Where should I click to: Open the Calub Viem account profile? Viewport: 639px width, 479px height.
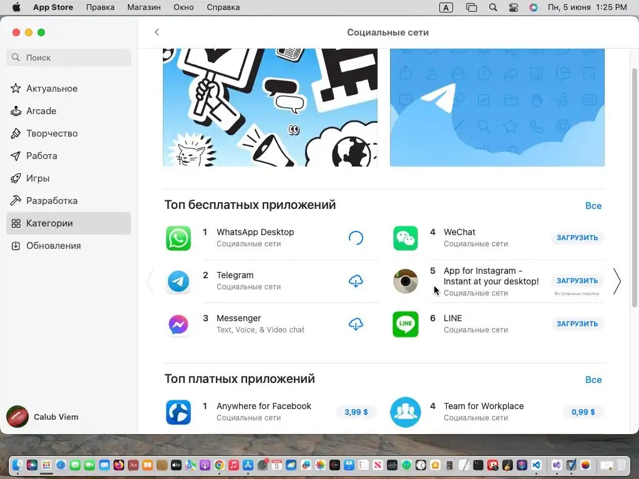click(43, 417)
